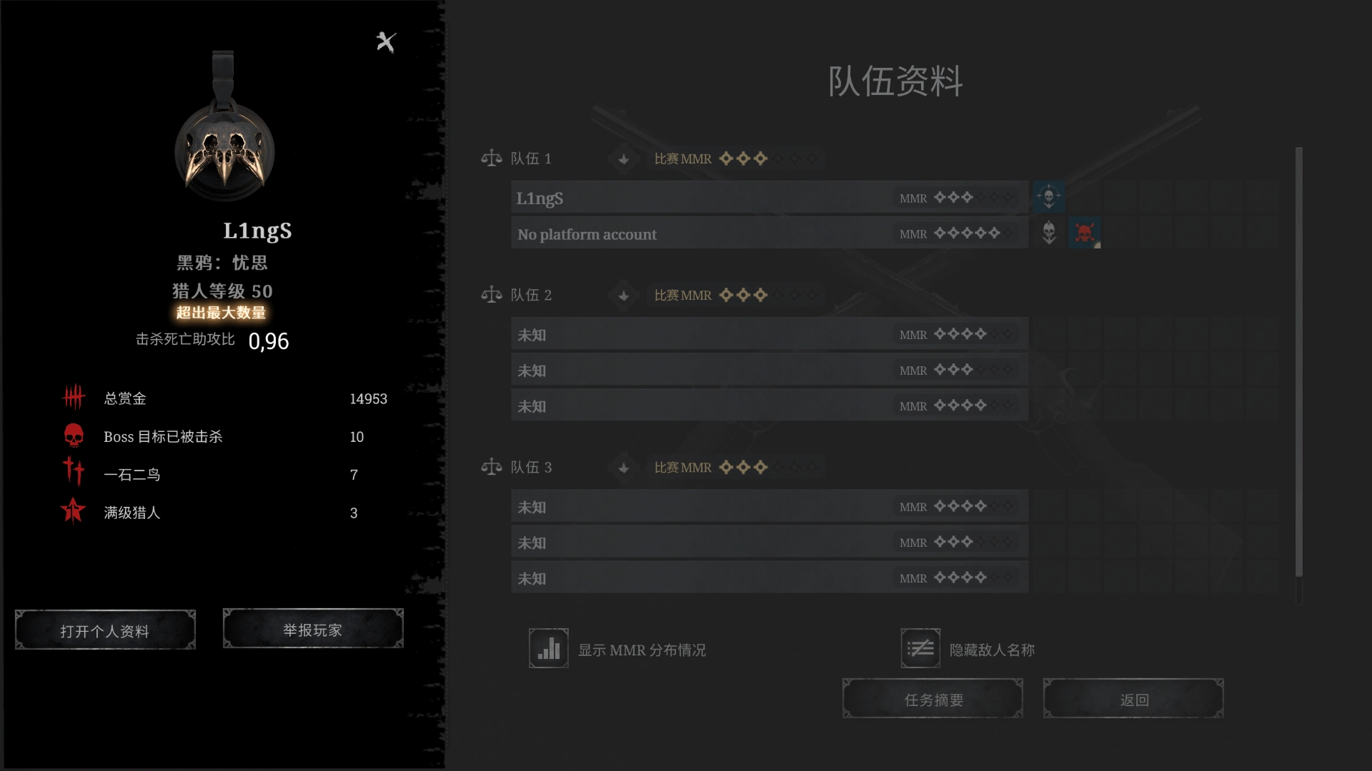The height and width of the screenshot is (771, 1372).
Task: Go back with the 返回 button
Action: coord(1134,699)
